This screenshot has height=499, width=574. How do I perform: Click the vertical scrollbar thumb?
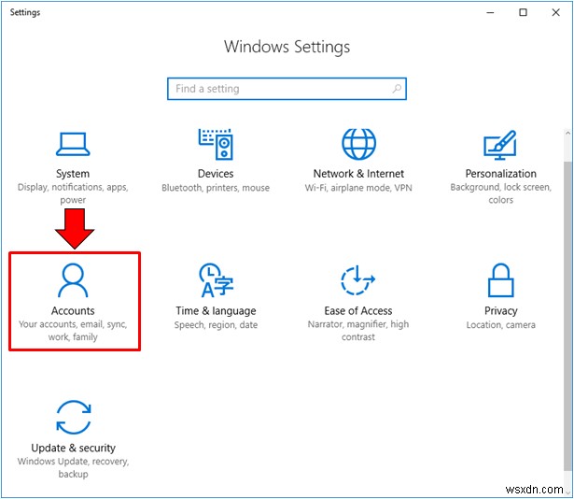point(567,315)
